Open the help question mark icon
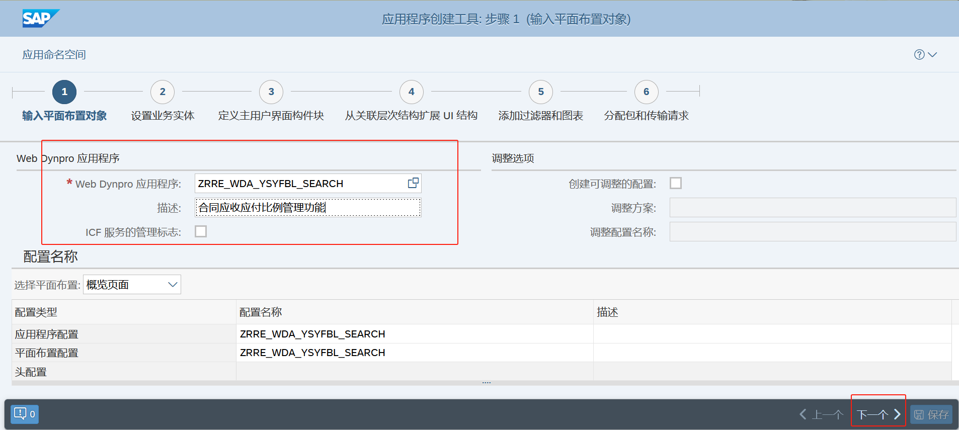The height and width of the screenshot is (430, 959). [x=919, y=54]
